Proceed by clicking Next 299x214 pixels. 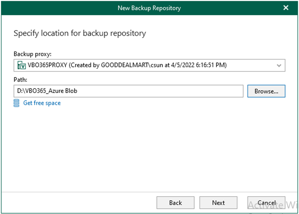[x=218, y=203]
